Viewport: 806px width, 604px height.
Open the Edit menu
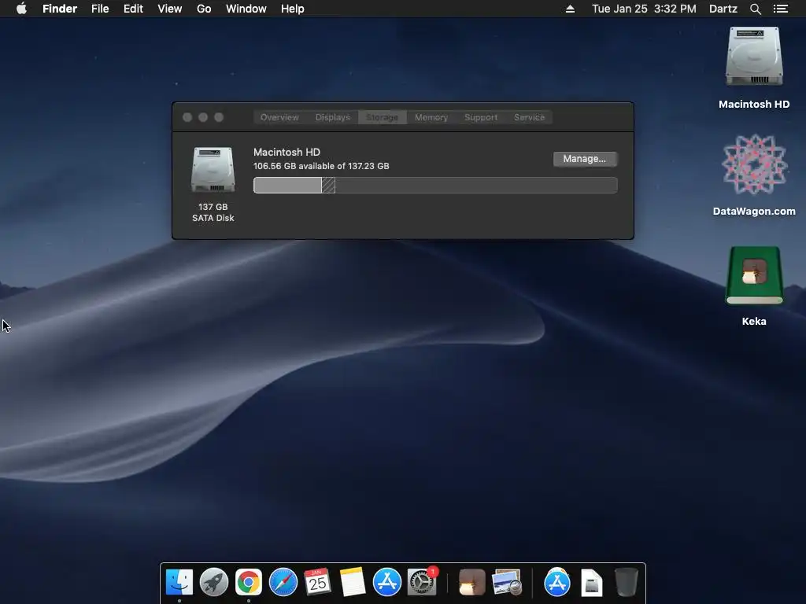point(133,9)
